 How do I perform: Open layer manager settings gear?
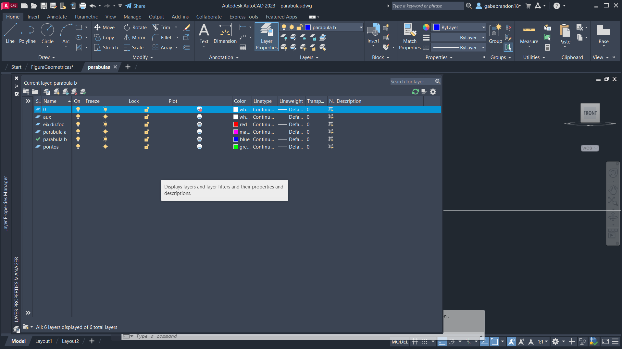433,92
